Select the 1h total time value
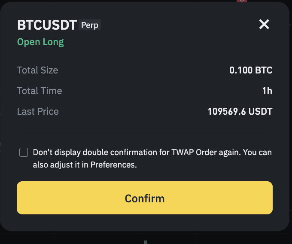The height and width of the screenshot is (244, 292). coord(267,91)
